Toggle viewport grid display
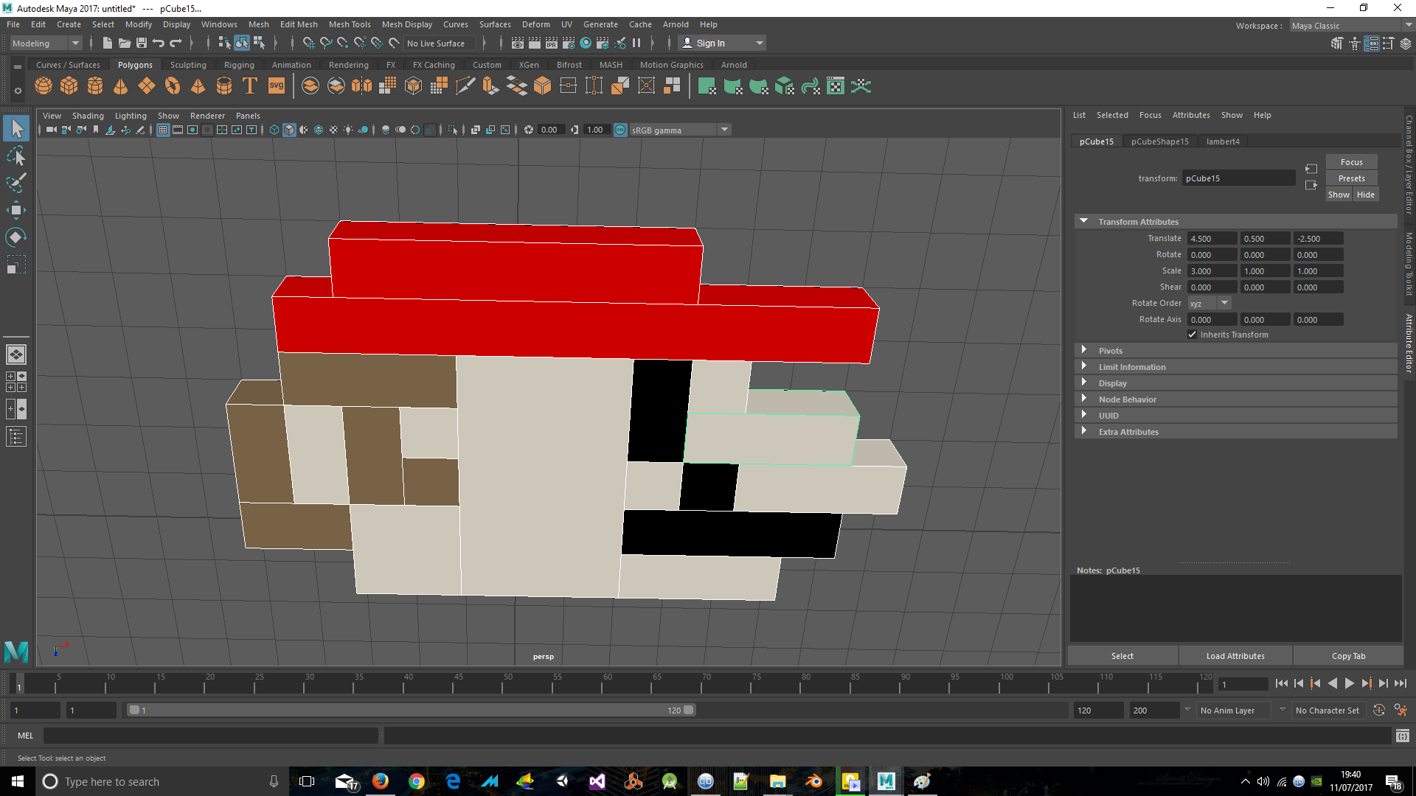 (x=163, y=130)
